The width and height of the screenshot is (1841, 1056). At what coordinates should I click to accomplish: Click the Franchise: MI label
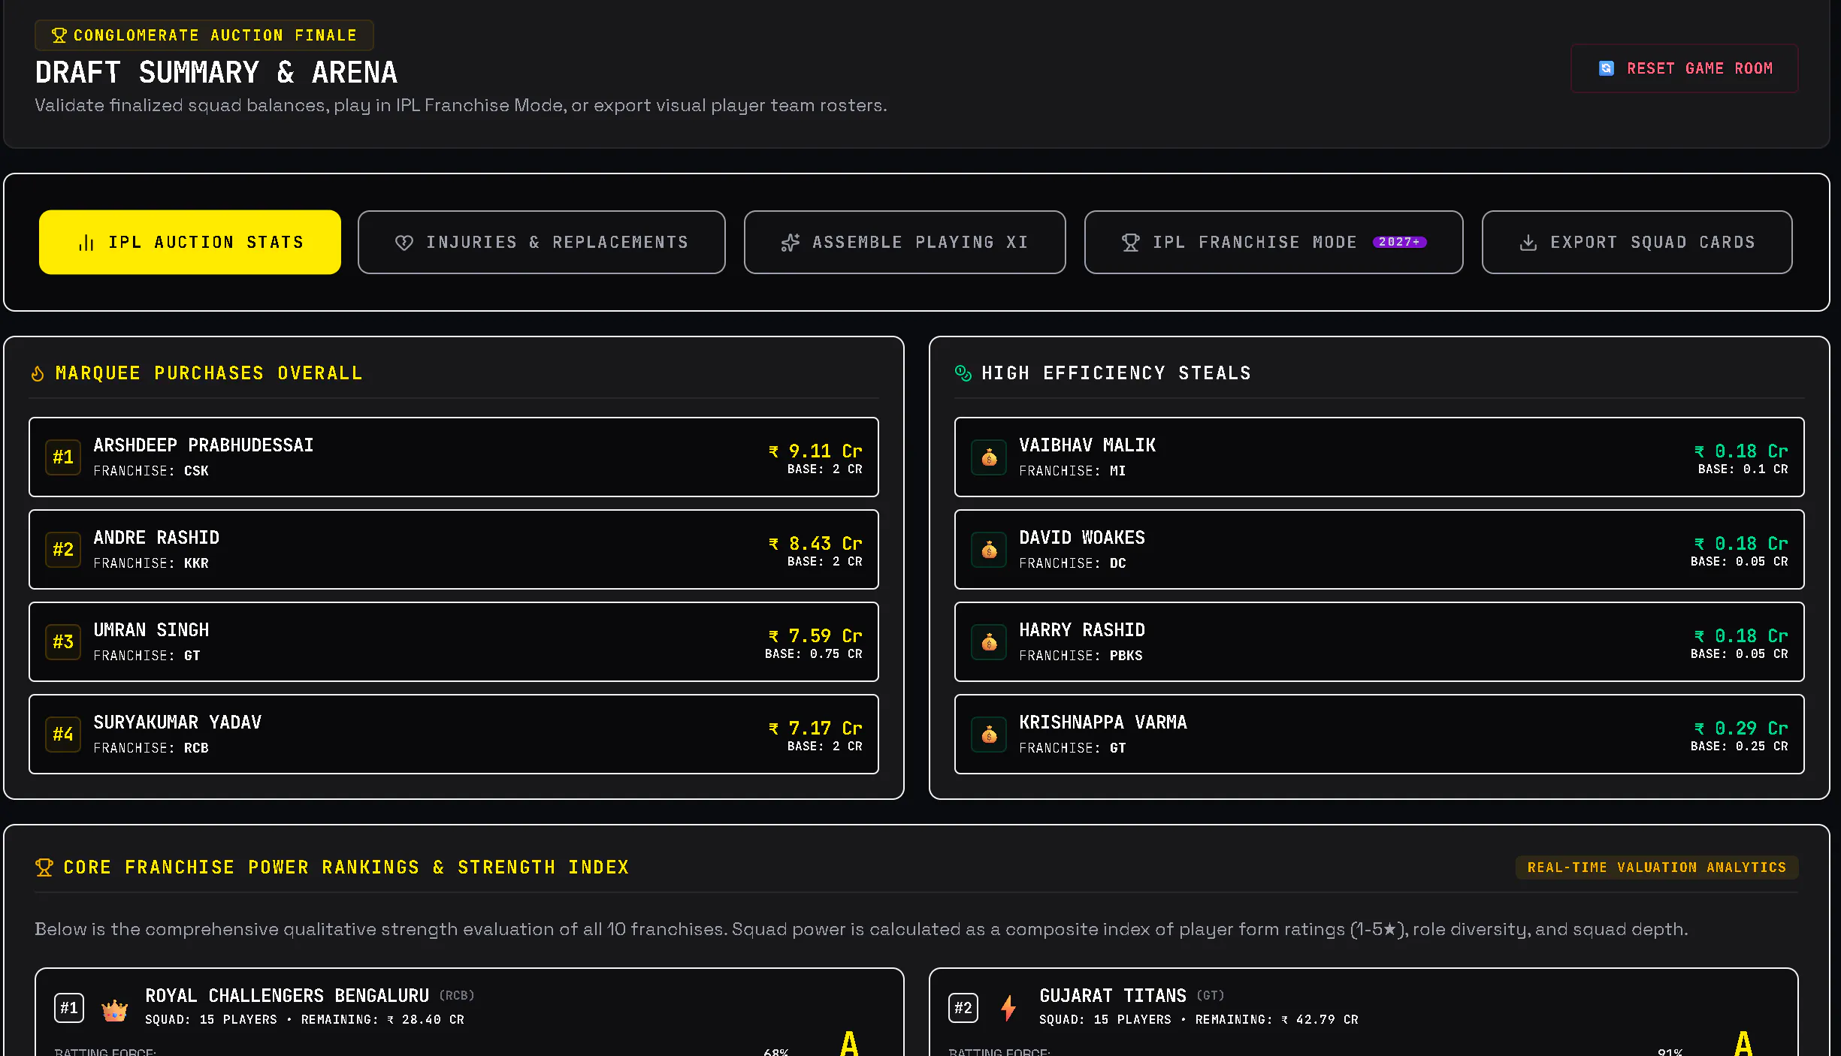pos(1072,471)
